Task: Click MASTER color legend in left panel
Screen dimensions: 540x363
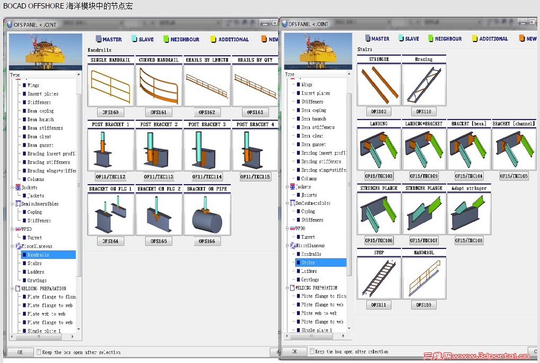Action: (109, 39)
